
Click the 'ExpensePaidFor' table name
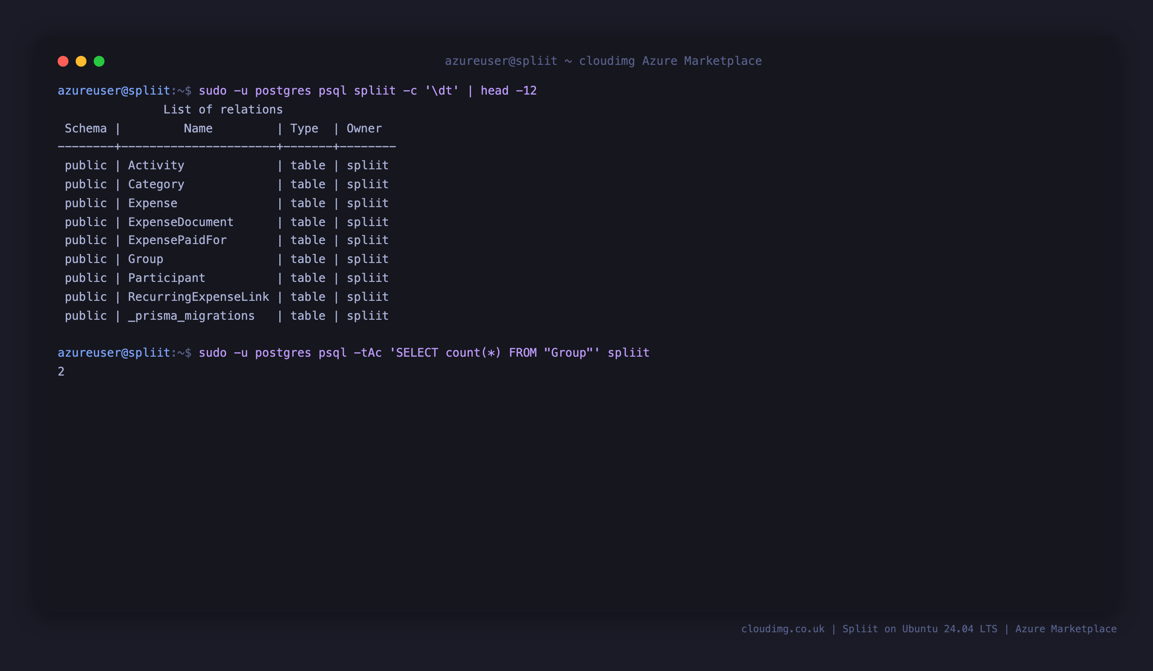[177, 240]
